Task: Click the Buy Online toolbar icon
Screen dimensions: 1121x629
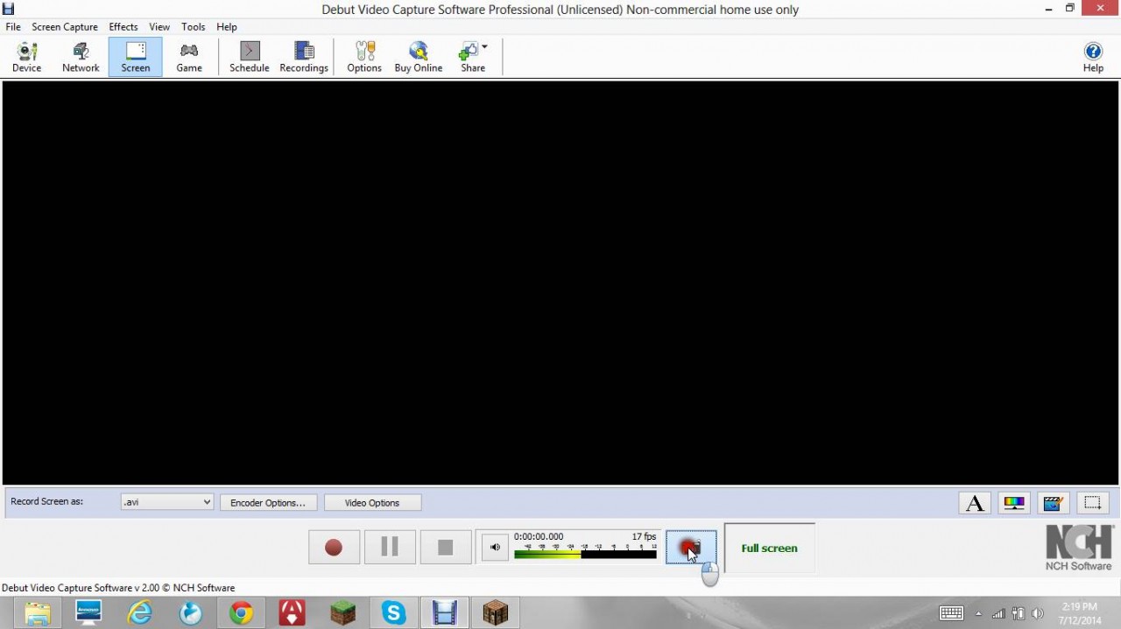Action: pos(419,58)
